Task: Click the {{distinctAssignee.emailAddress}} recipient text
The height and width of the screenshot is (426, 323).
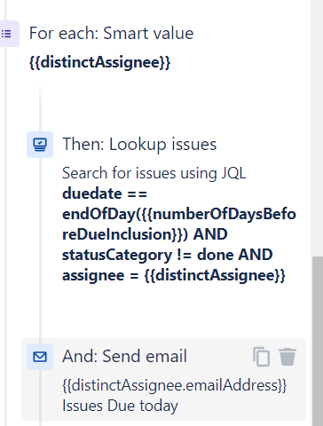Action: tap(175, 385)
